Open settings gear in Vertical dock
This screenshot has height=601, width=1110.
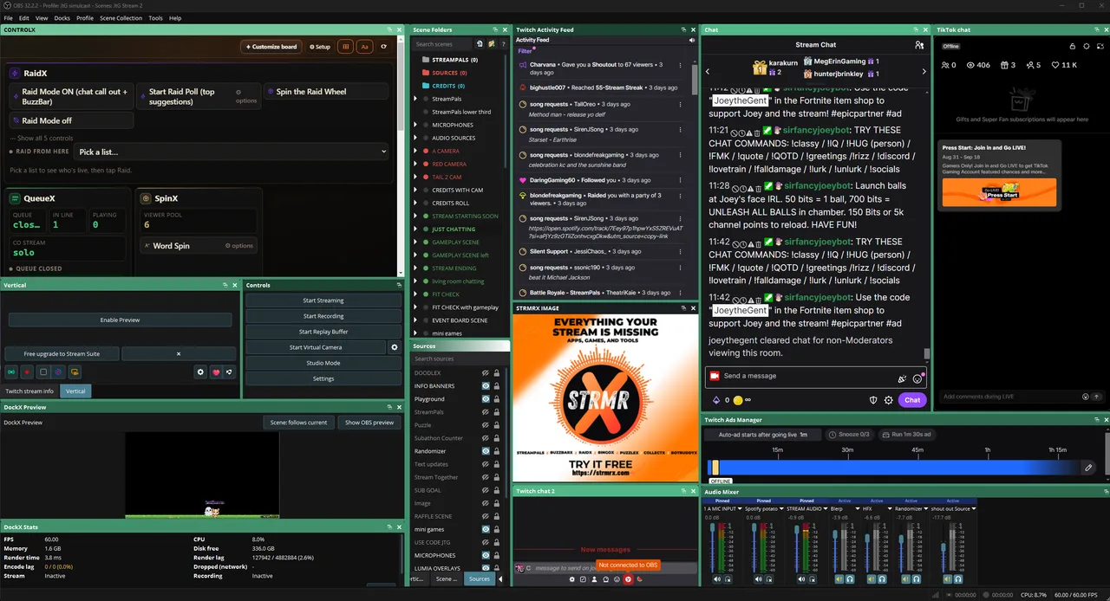click(x=200, y=372)
